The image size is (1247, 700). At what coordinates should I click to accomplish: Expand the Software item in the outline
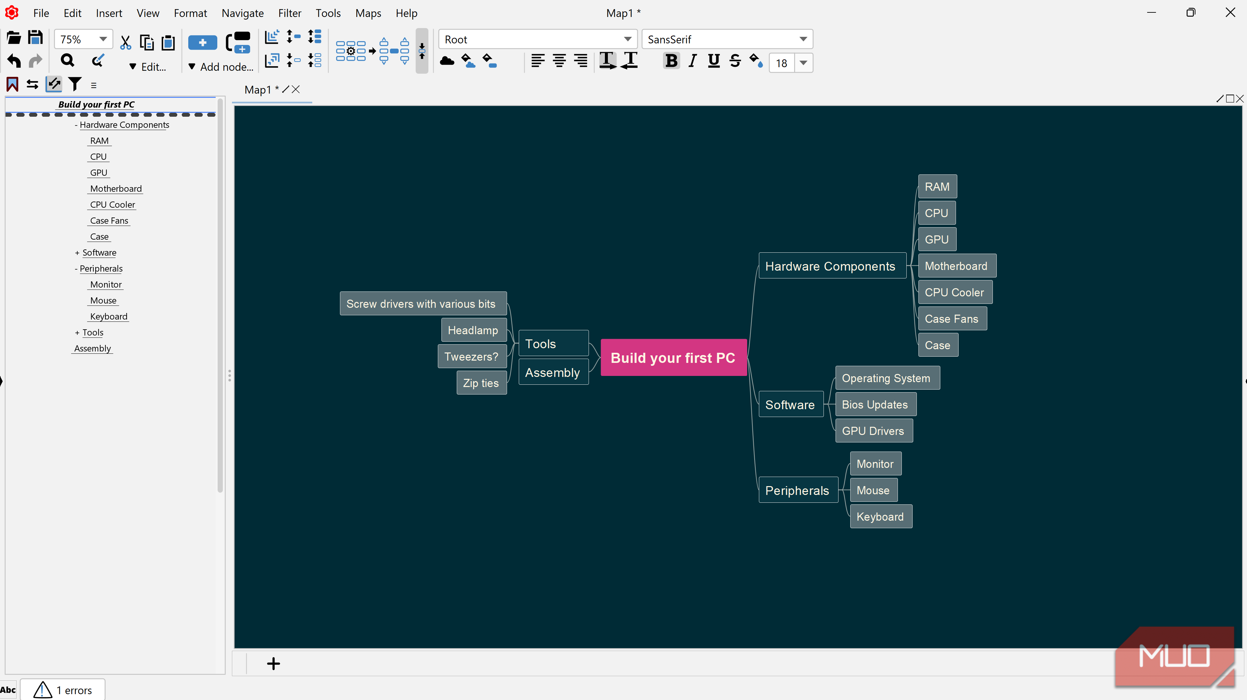[x=77, y=253]
